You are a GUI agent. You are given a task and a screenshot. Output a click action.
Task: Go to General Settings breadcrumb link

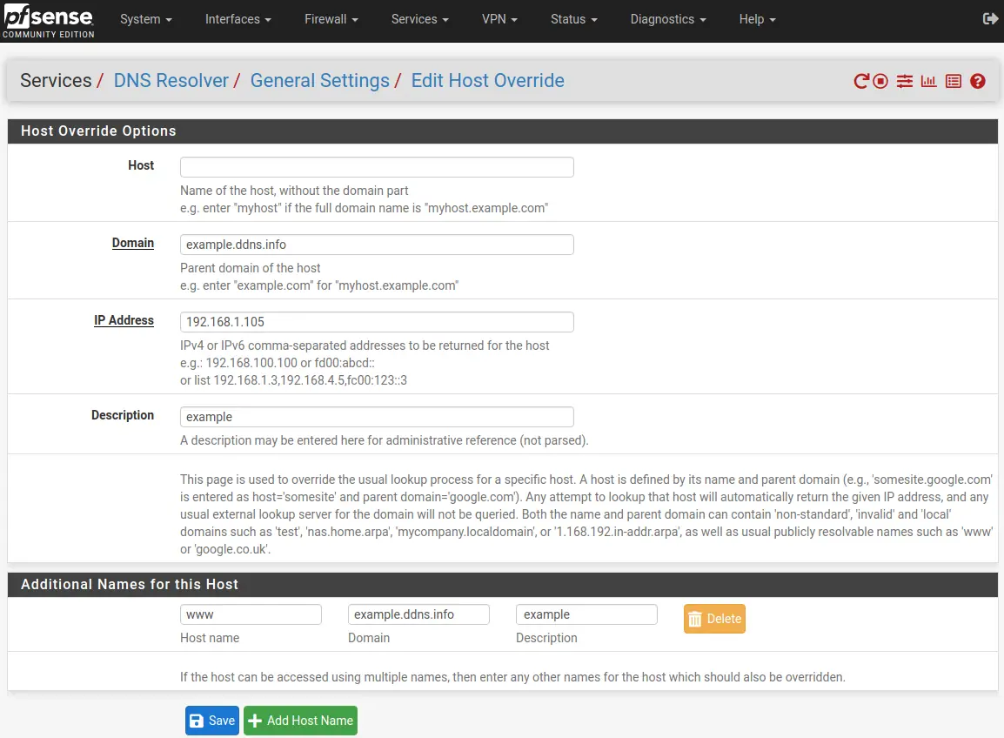point(319,81)
